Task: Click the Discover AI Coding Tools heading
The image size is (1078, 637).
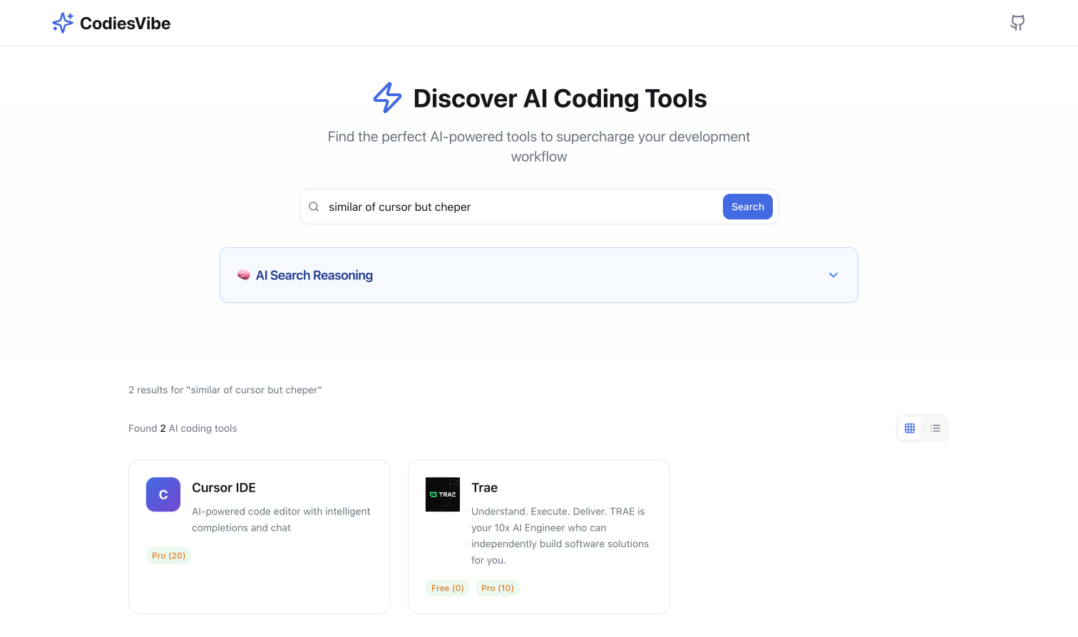Action: (560, 98)
